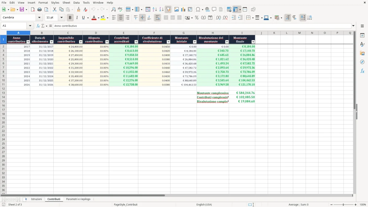Click the English (USA) language status field

tap(204, 205)
